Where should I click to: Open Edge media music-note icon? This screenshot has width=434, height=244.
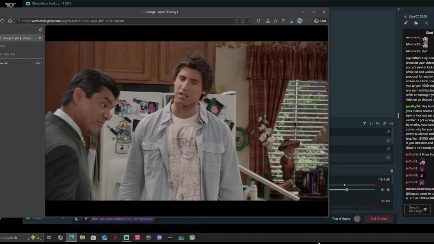268,21
